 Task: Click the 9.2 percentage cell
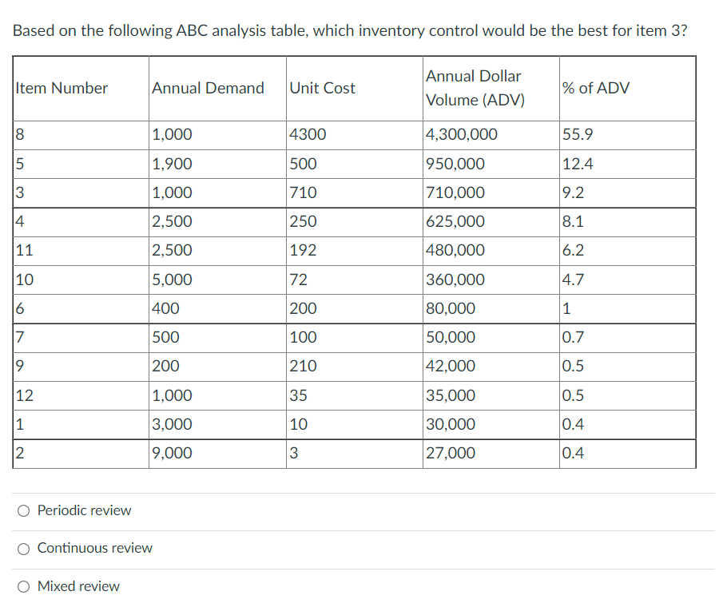pos(572,192)
